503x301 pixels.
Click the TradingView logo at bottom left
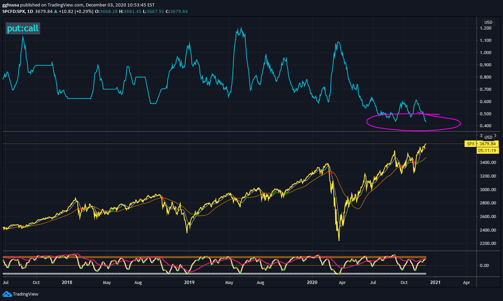(20, 294)
